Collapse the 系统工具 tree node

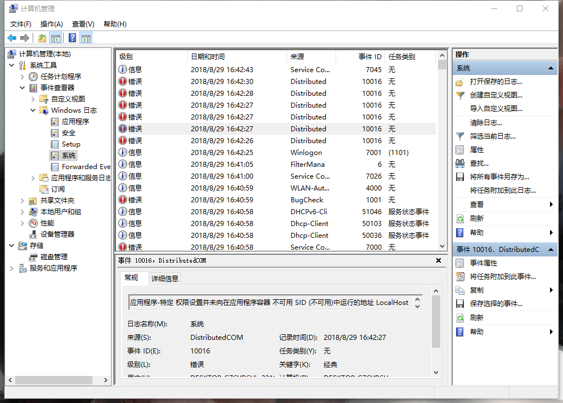[x=11, y=65]
